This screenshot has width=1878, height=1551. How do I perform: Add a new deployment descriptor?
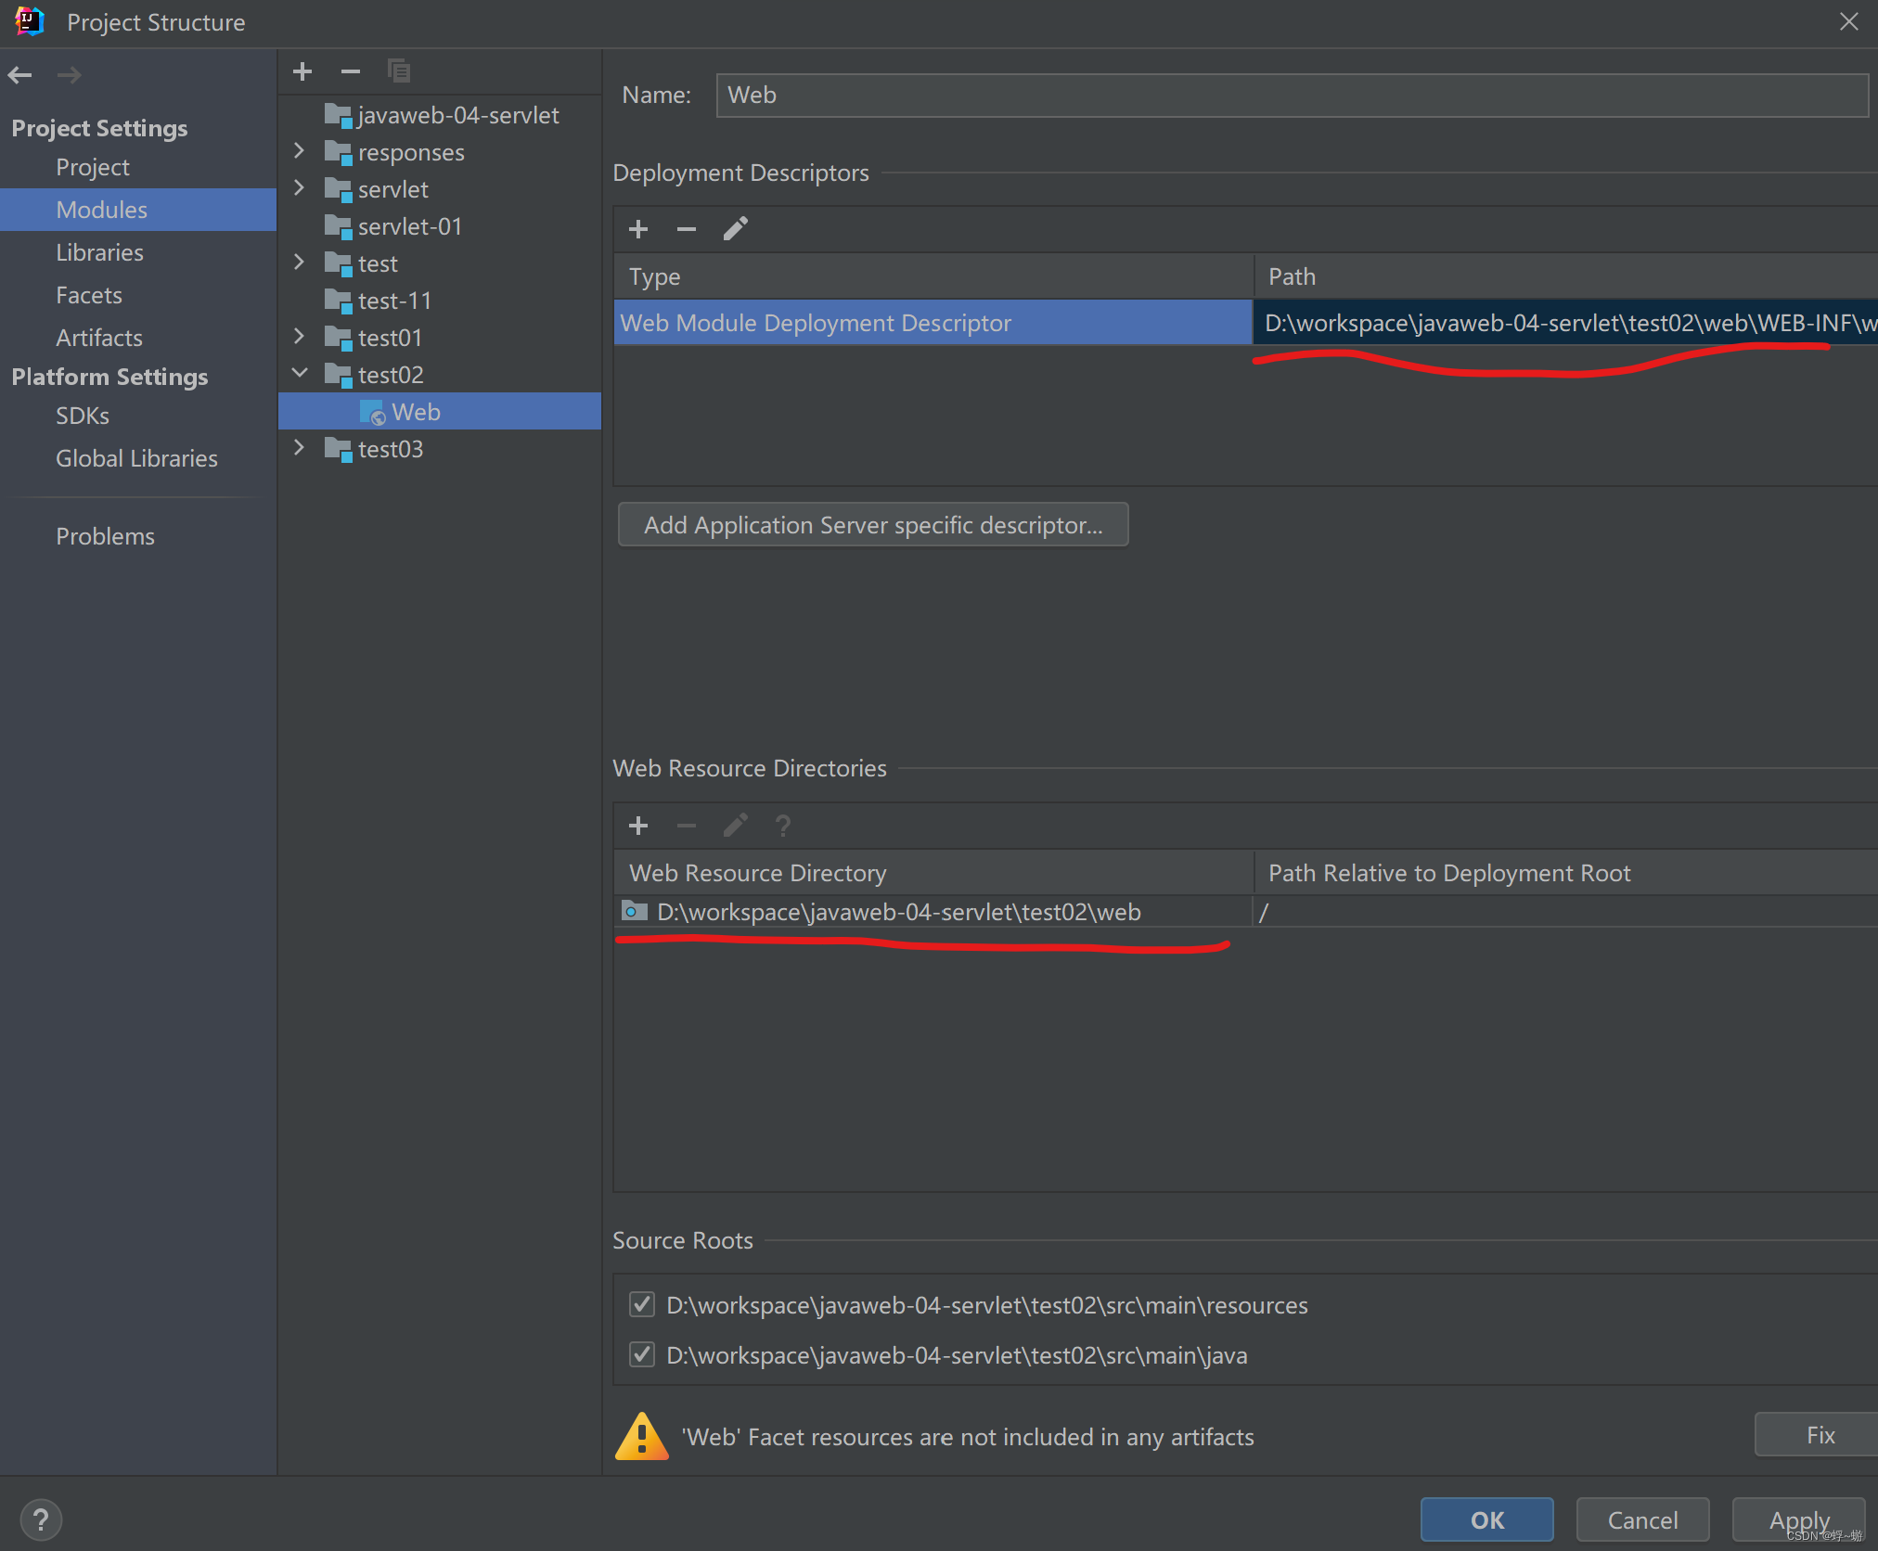click(638, 229)
